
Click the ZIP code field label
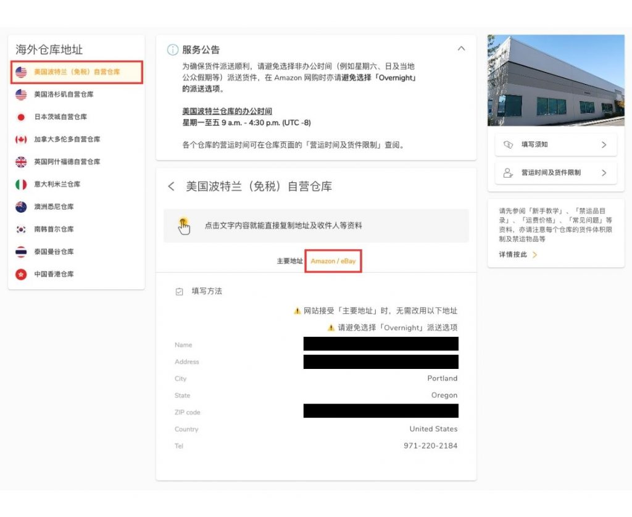click(x=188, y=412)
